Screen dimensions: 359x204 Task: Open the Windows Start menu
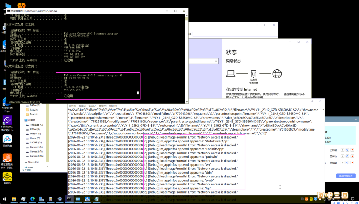[4, 199]
